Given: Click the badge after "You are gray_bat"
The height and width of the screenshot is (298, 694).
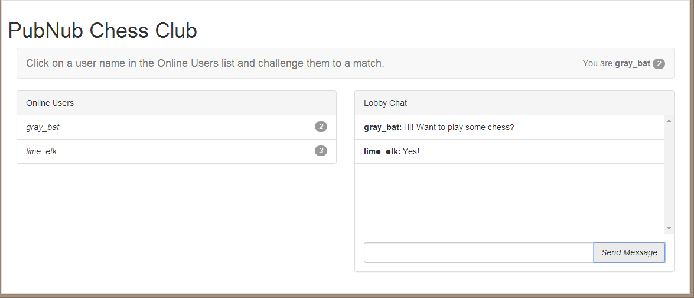Looking at the screenshot, I should click(659, 64).
